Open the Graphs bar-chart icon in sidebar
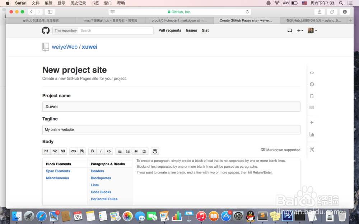 [312, 134]
